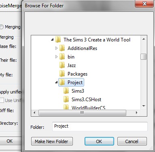This screenshot has width=155, height=152.
Task: Select the Merging radio button
Action: pos(2,27)
